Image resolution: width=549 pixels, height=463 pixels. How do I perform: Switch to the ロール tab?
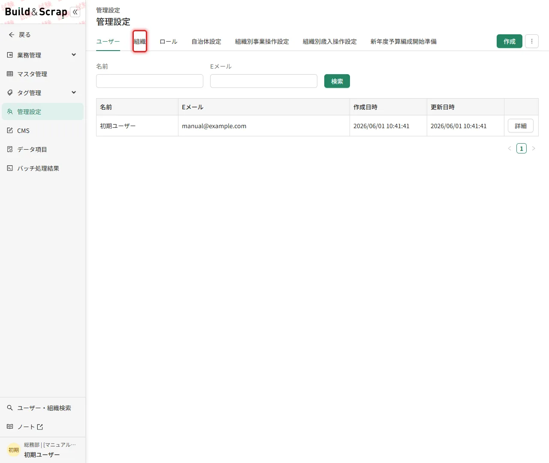point(169,42)
